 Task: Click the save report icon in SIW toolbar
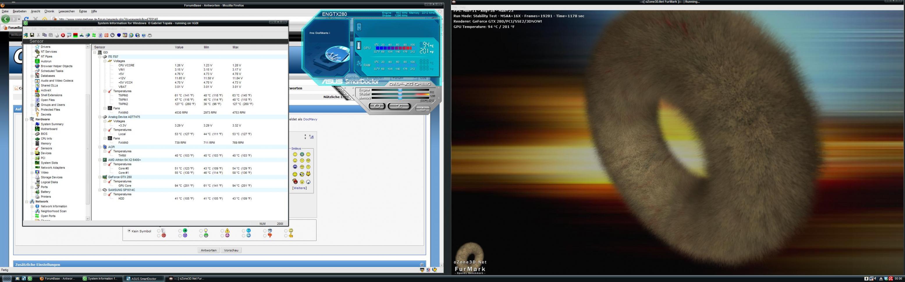32,35
